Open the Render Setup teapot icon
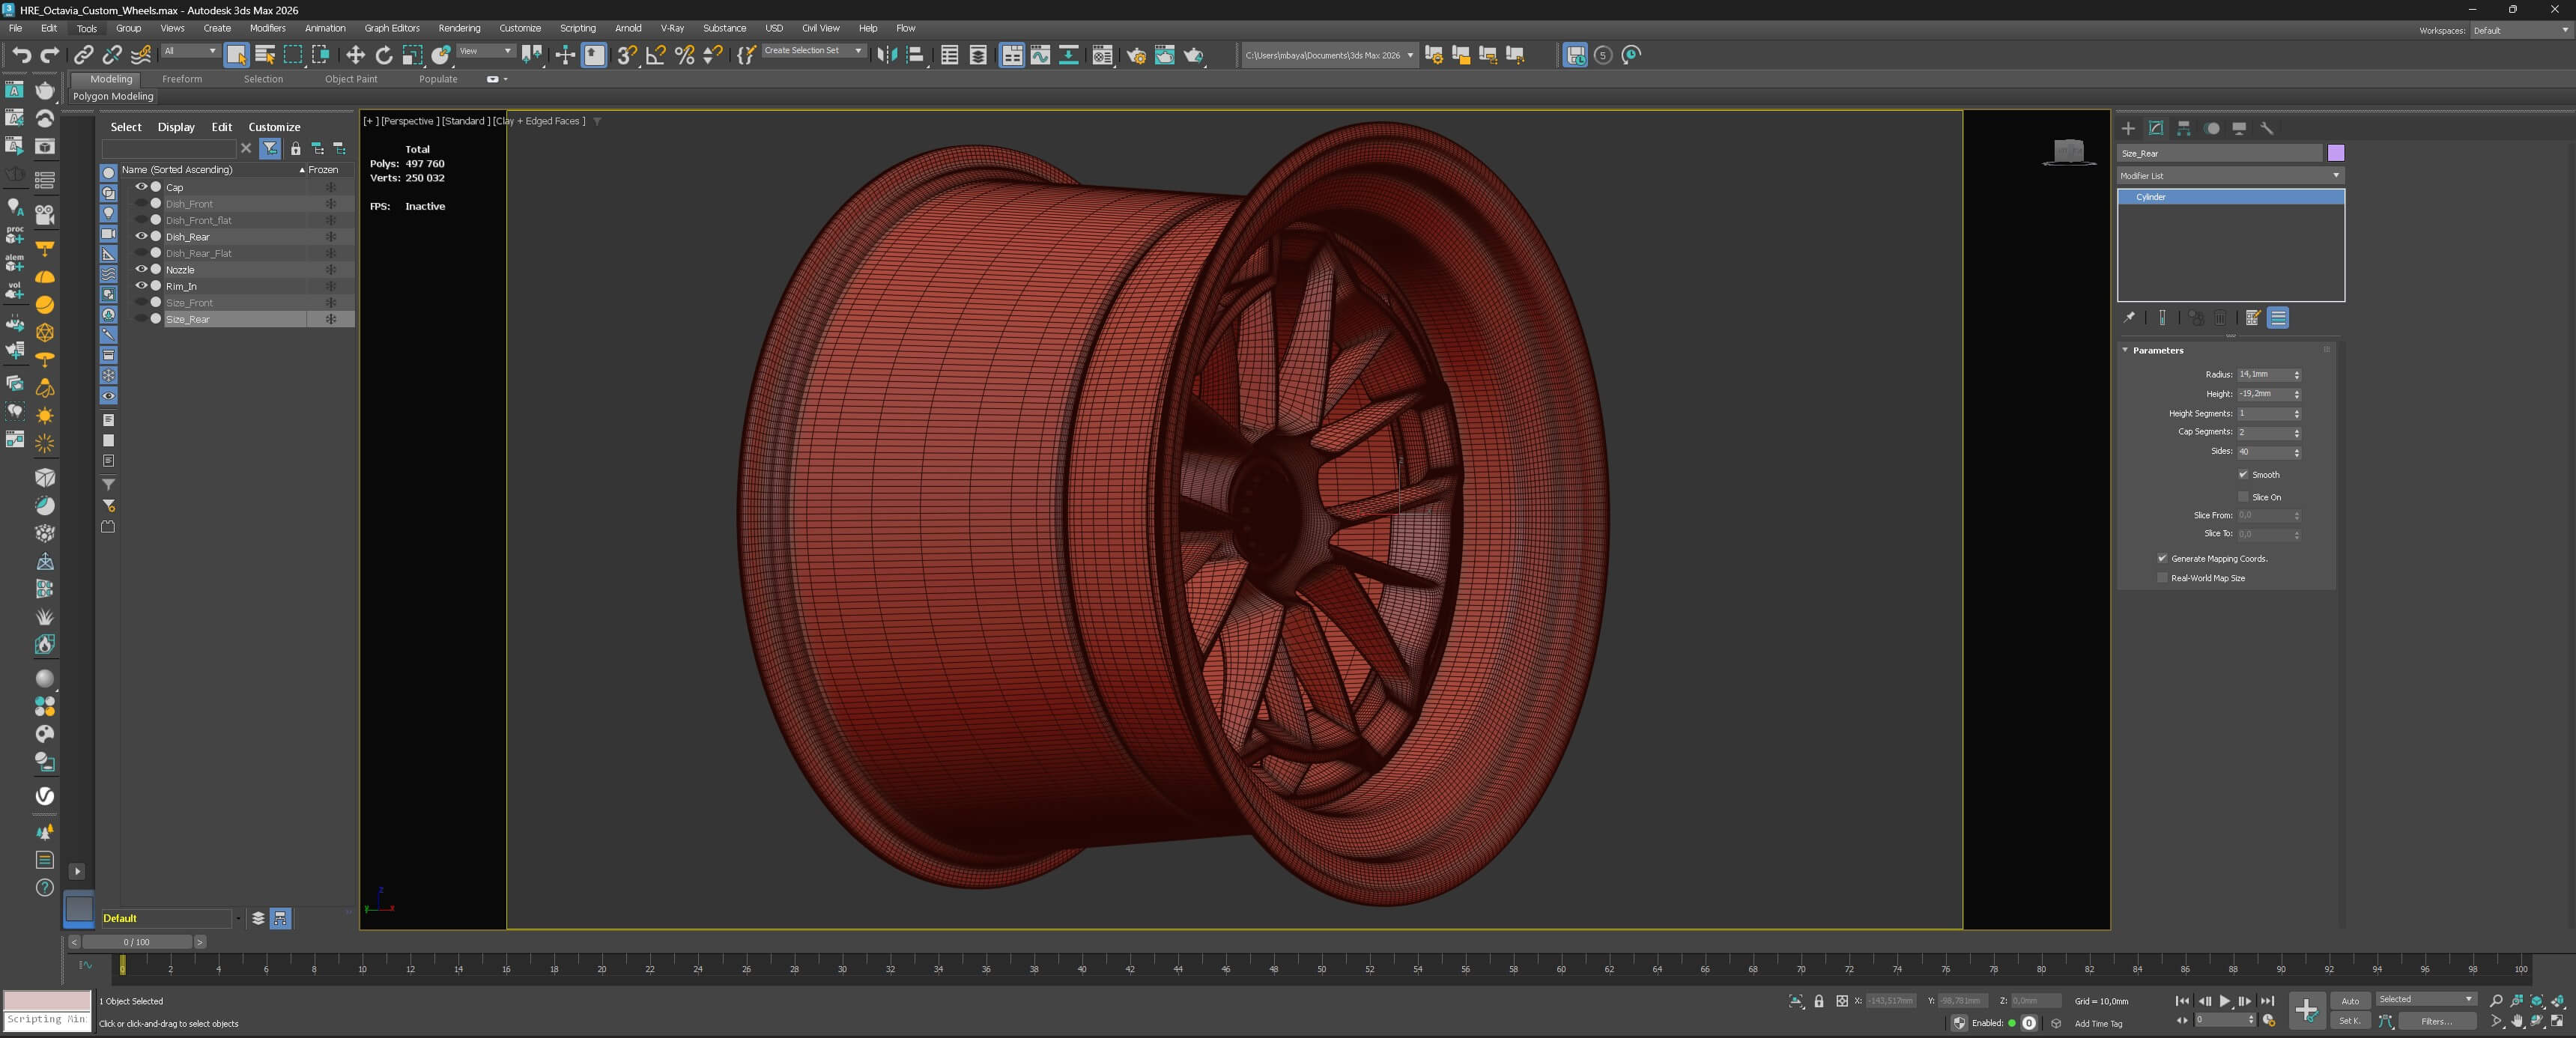Image resolution: width=2576 pixels, height=1038 pixels. click(1136, 55)
